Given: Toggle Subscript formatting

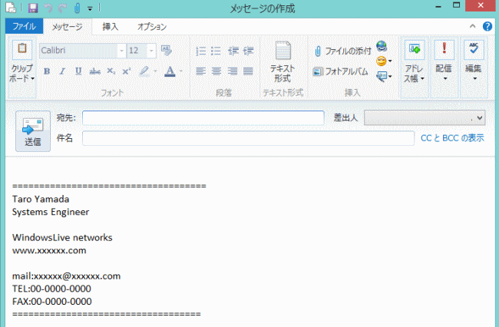Looking at the screenshot, I should 111,71.
